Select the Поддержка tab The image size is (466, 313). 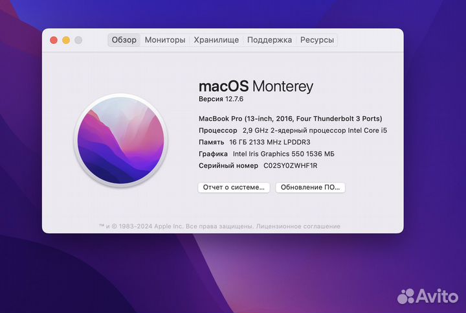point(269,40)
